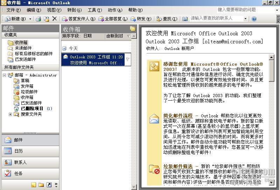Viewport: 280px width, 190px height.
Task: Collapse the 今天 message group
Action: click(64, 48)
